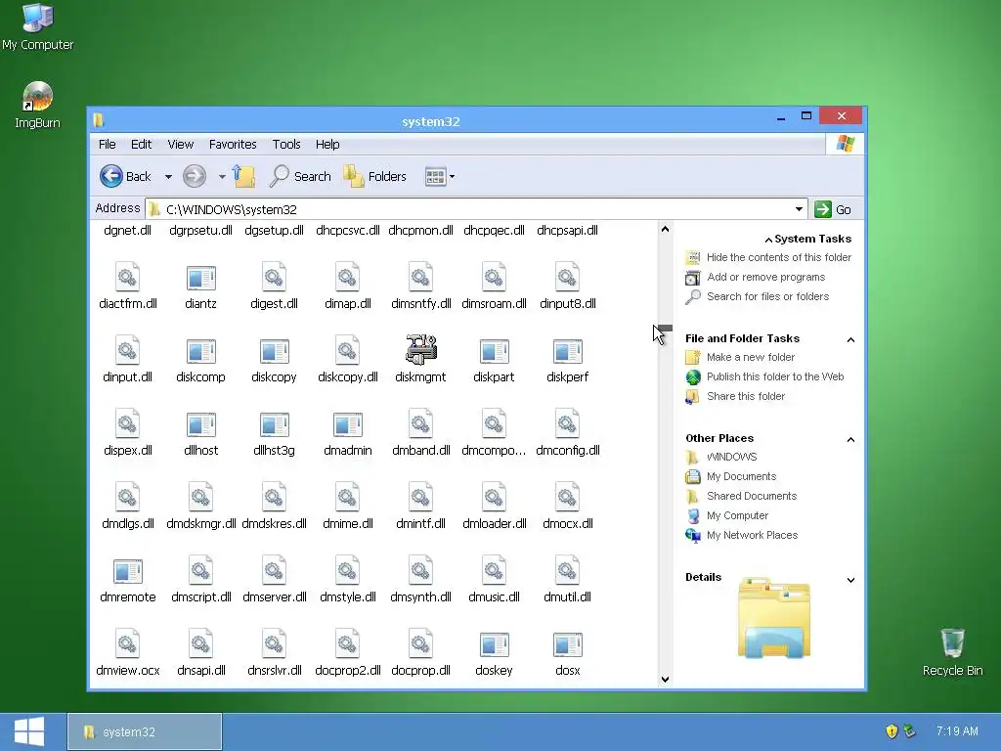
Task: Collapse the System Tasks section
Action: pos(768,240)
